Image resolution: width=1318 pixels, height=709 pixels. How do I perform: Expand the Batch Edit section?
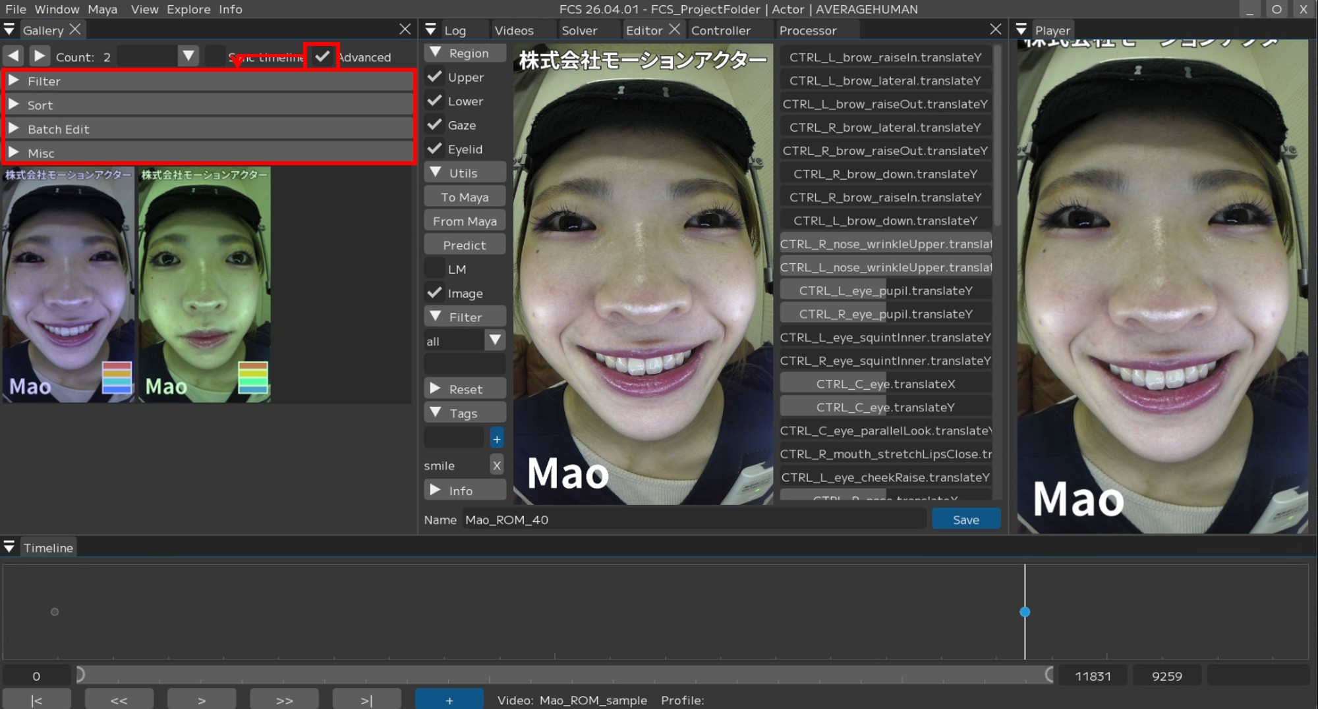(x=58, y=129)
